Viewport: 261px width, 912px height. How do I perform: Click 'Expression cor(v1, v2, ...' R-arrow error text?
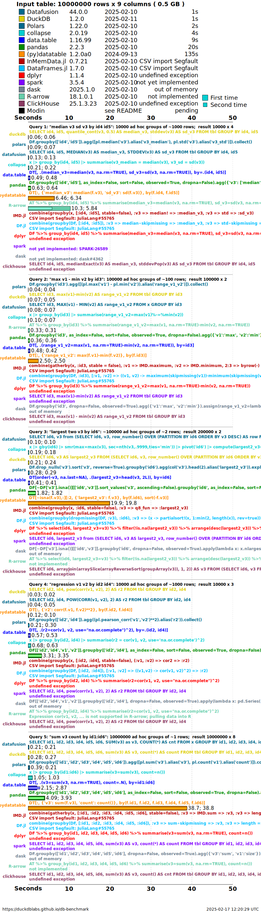tap(110, 716)
